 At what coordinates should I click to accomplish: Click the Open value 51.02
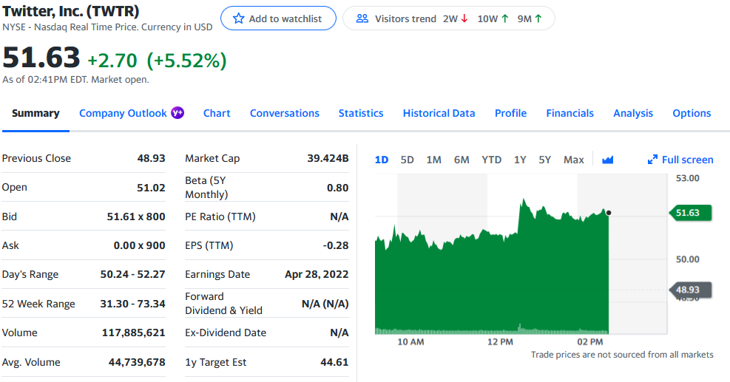[x=151, y=188]
